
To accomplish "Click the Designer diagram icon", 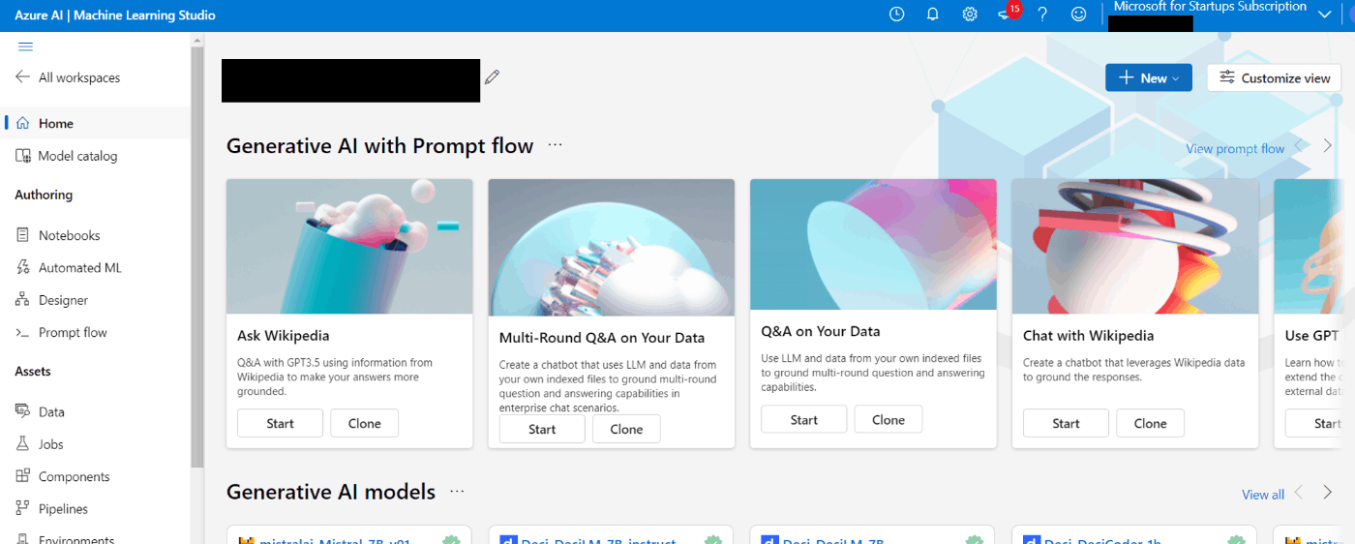I will point(22,300).
